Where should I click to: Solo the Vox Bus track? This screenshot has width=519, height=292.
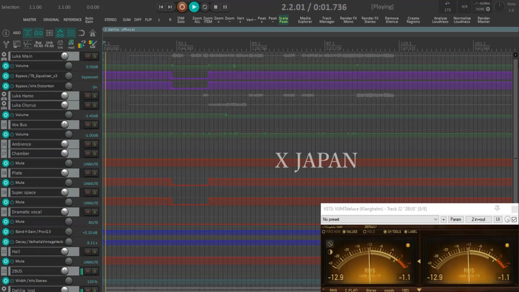(95, 125)
